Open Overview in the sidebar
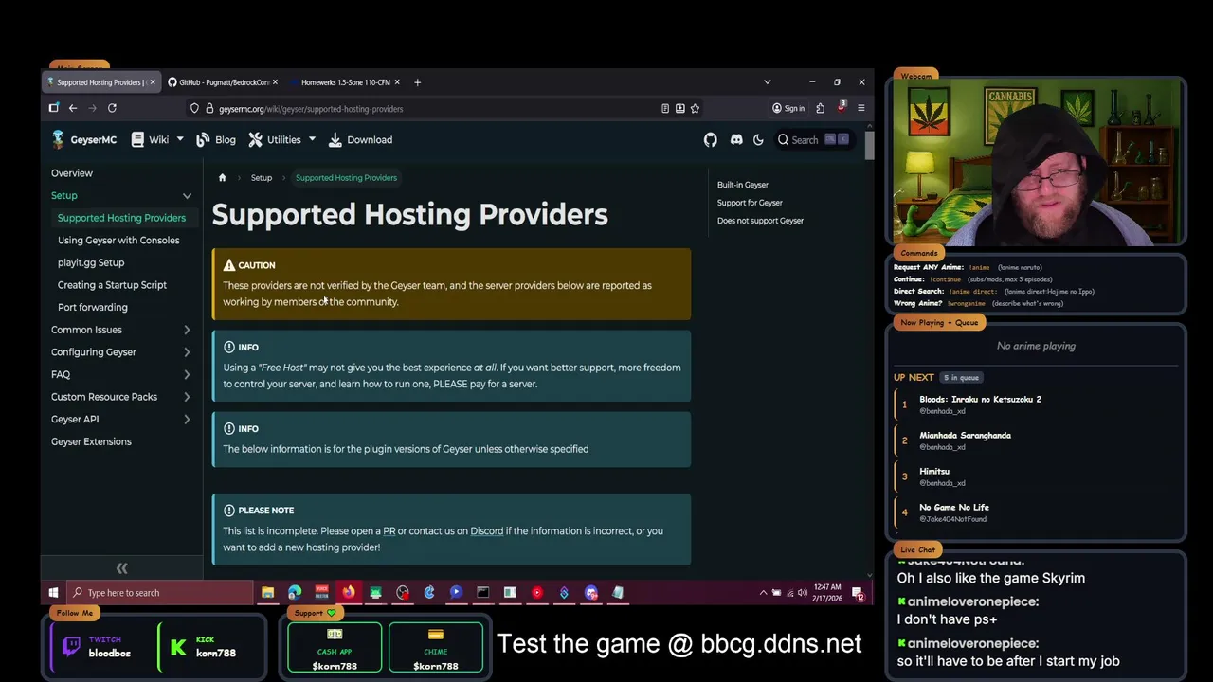 [72, 173]
